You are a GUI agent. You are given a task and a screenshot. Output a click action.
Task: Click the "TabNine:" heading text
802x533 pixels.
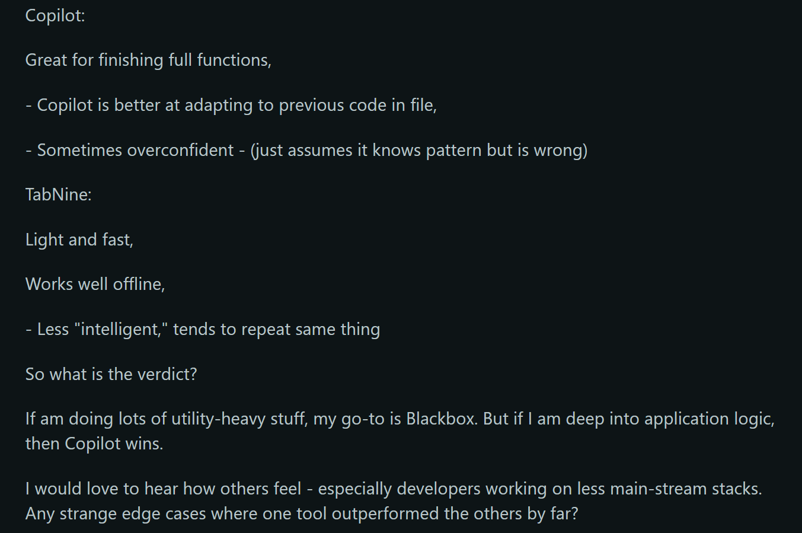tap(58, 195)
